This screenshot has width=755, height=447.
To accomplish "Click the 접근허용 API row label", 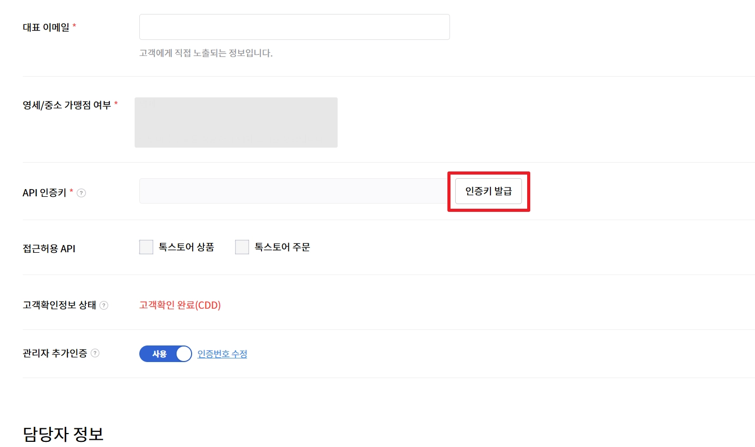I will coord(49,249).
